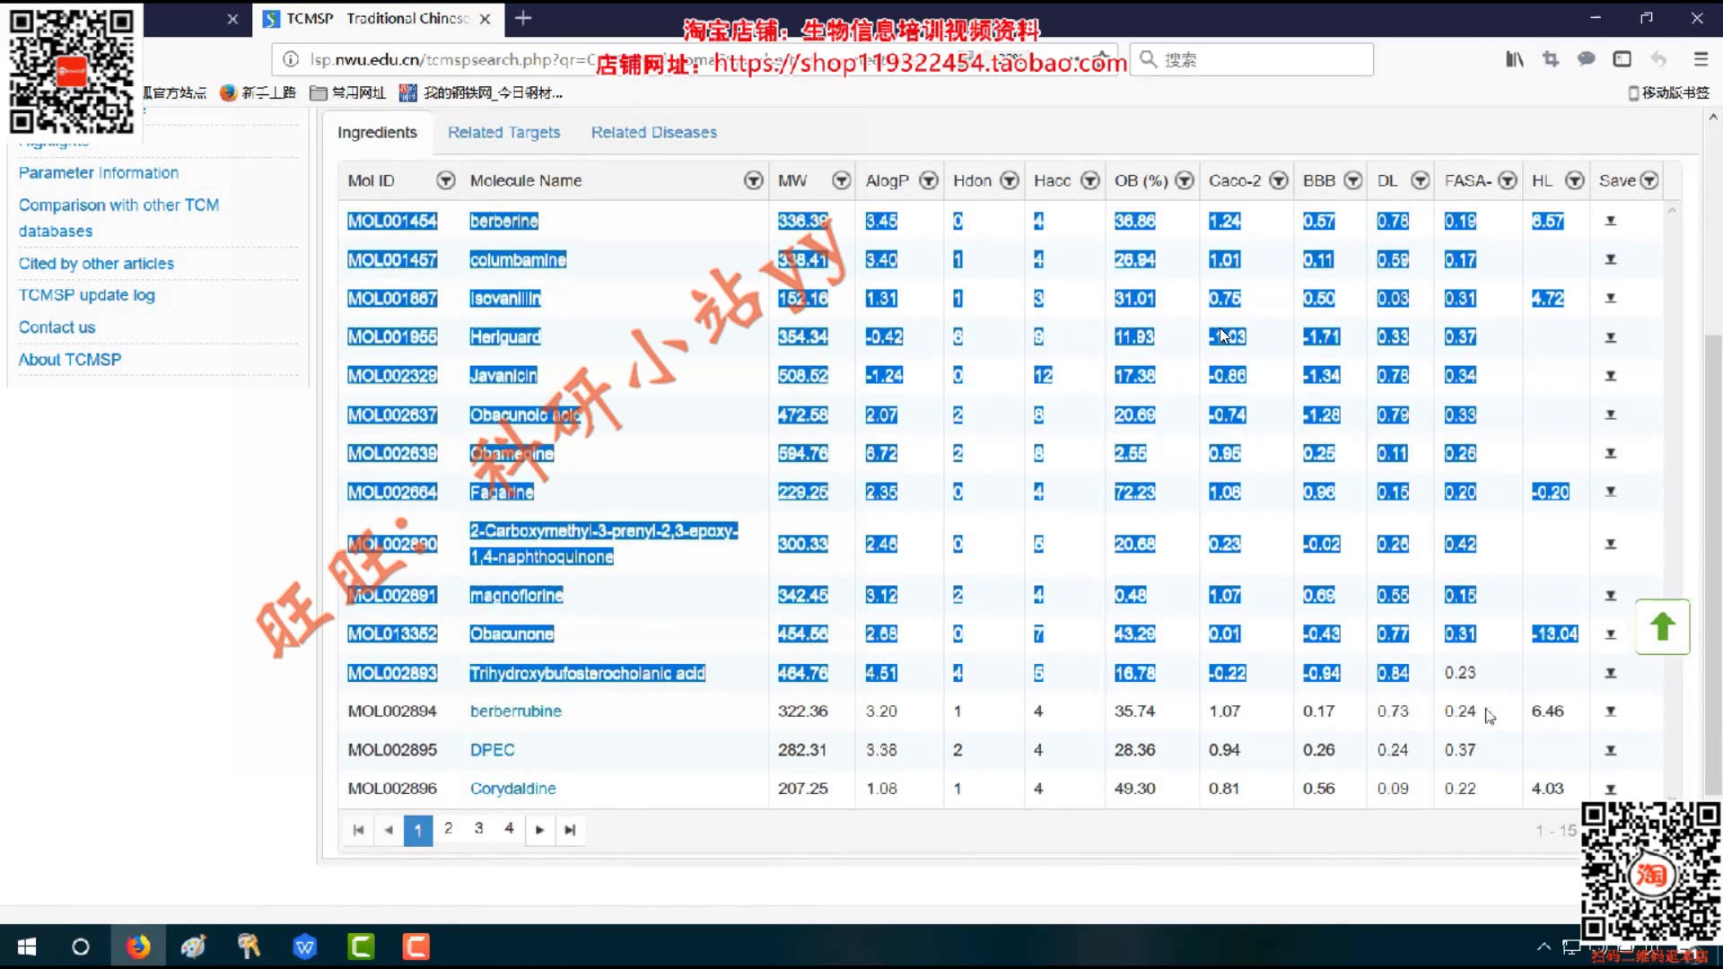Click Cortana circle in taskbar
1723x969 pixels.
coord(81,947)
